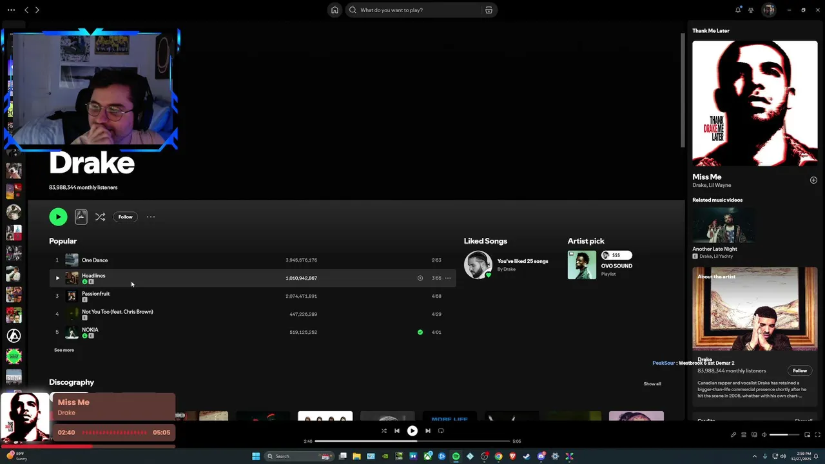825x464 pixels.
Task: Open About the artist image card
Action: [755, 309]
